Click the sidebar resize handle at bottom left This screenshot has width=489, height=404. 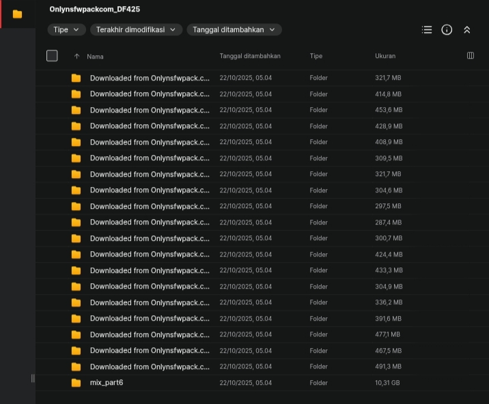[x=32, y=378]
